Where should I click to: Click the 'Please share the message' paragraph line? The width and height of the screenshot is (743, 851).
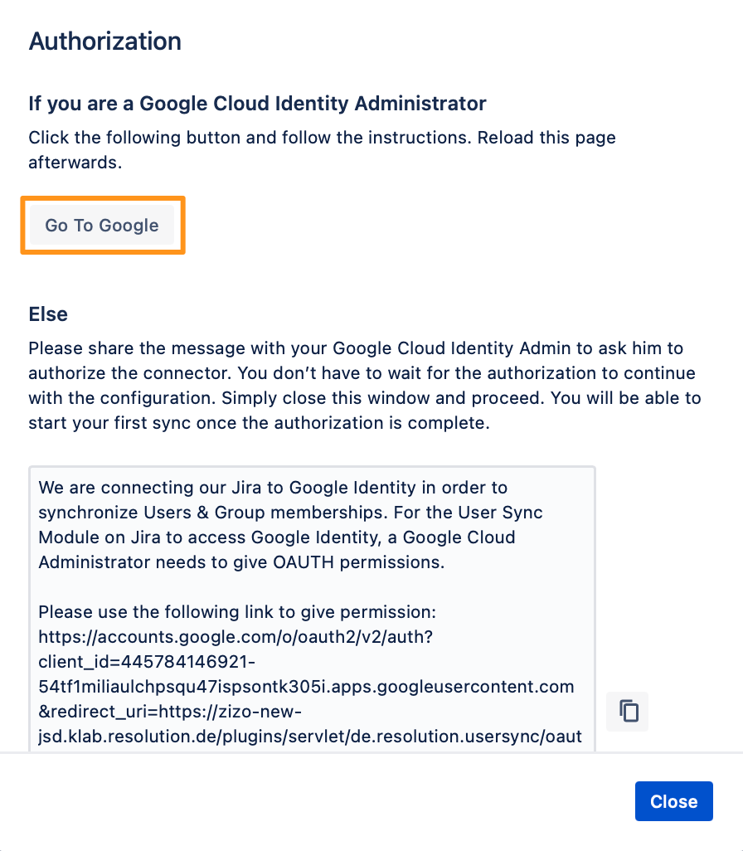coord(356,348)
